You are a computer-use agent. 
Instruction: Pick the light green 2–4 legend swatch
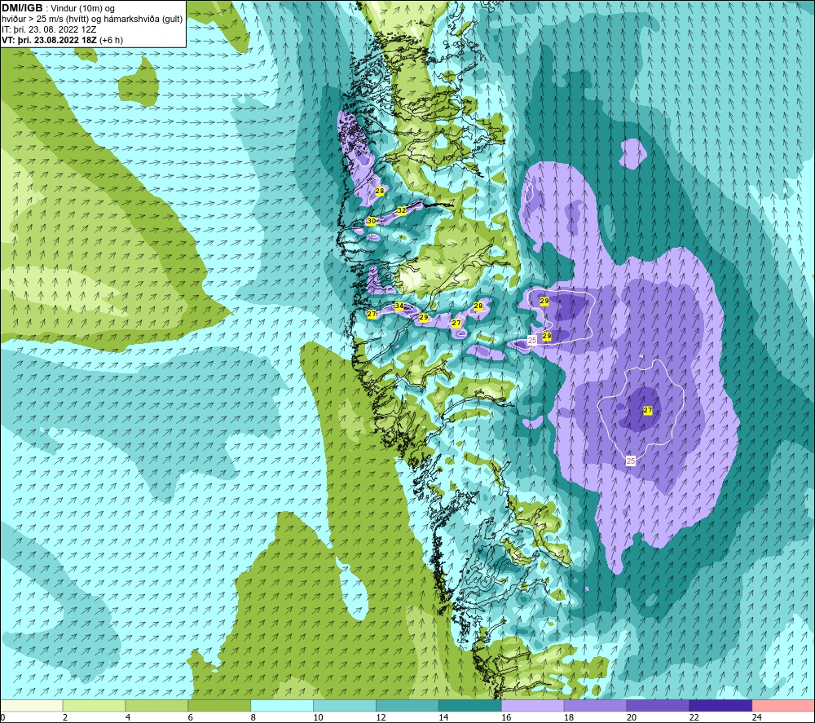click(94, 705)
